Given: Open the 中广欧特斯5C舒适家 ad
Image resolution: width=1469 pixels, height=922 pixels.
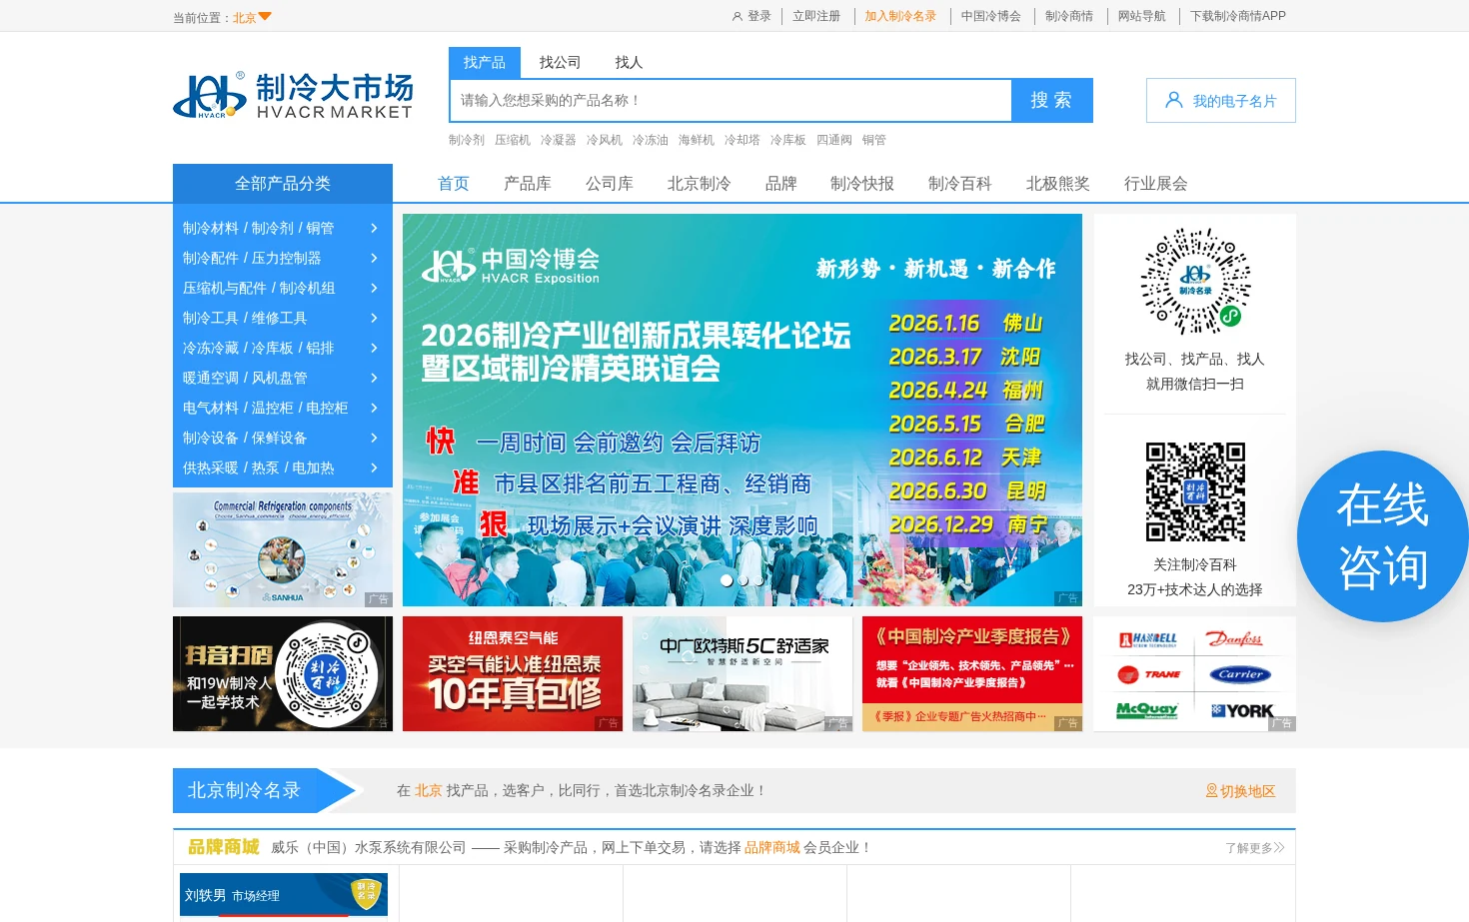Looking at the screenshot, I should point(742,674).
